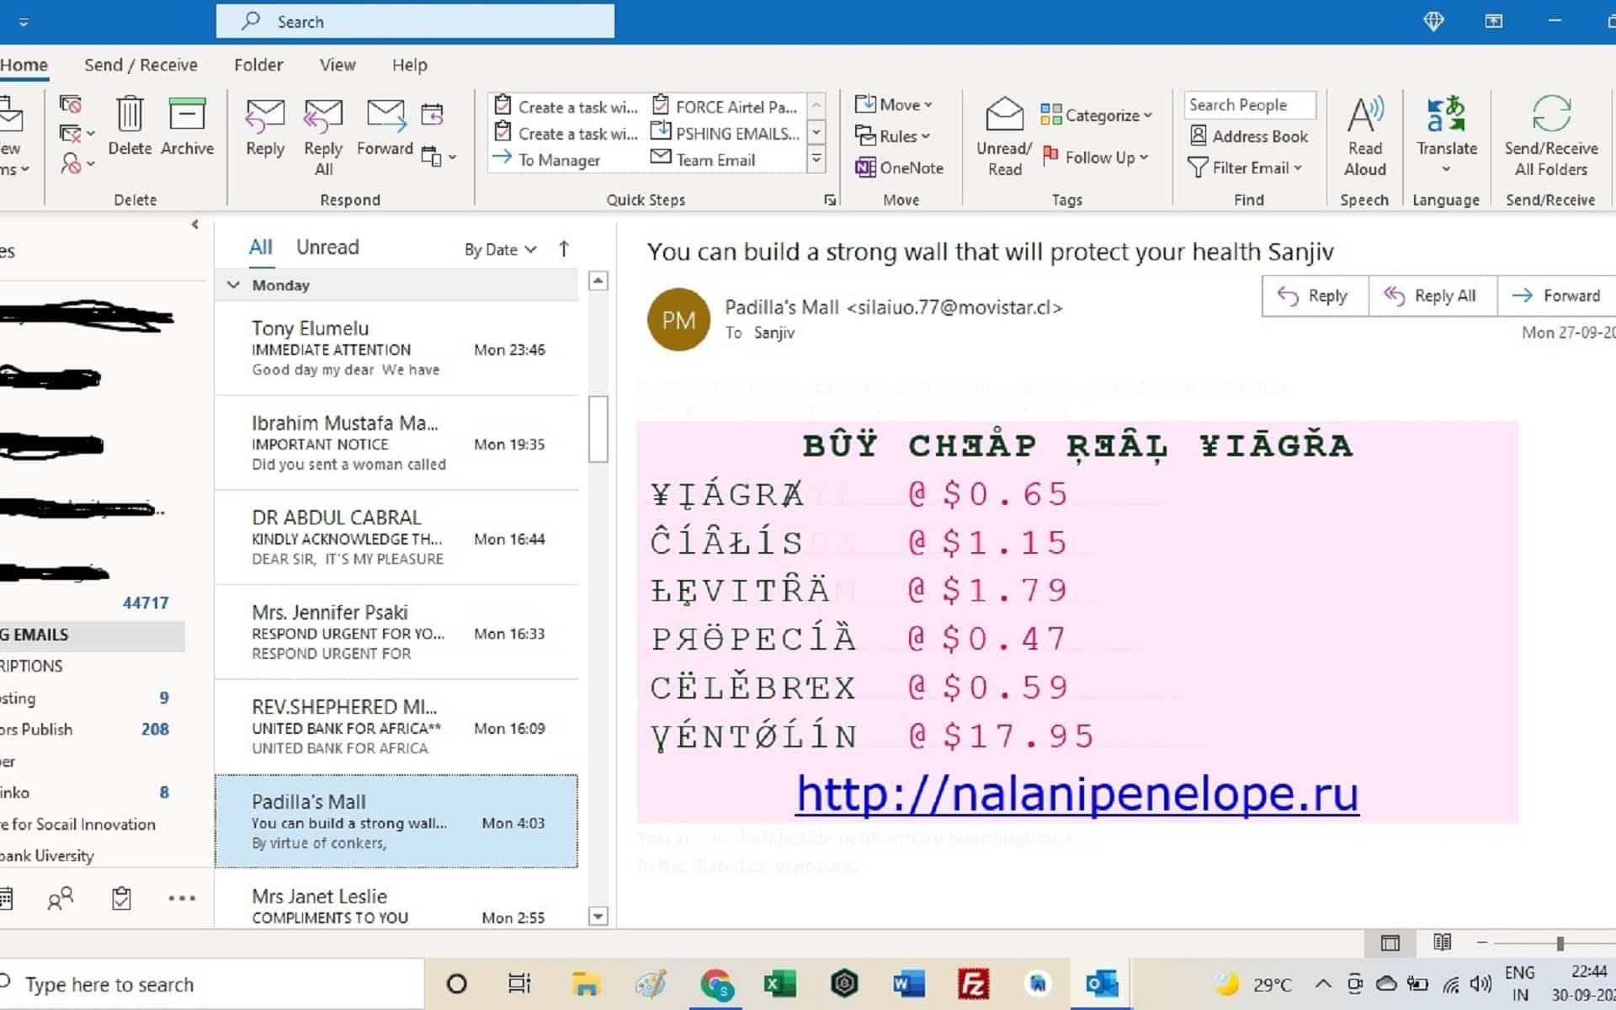Click the zoom out minus button
Viewport: 1616px width, 1010px height.
tap(1482, 943)
